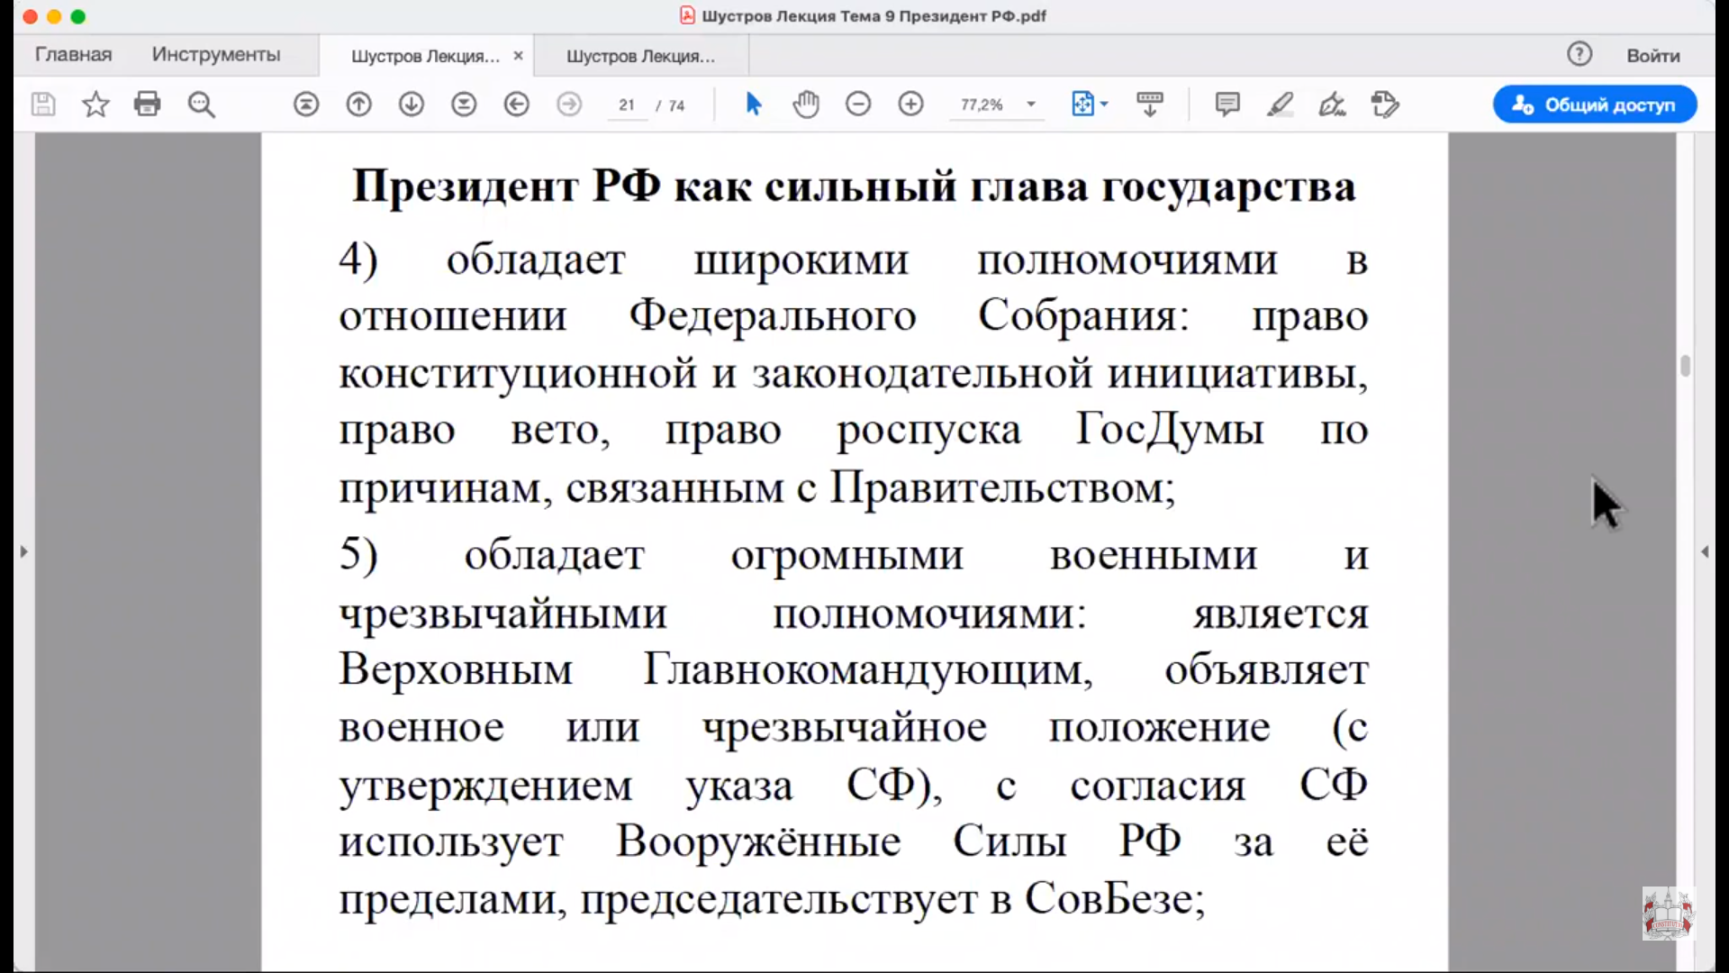Switch to the Главная tab

tap(73, 54)
